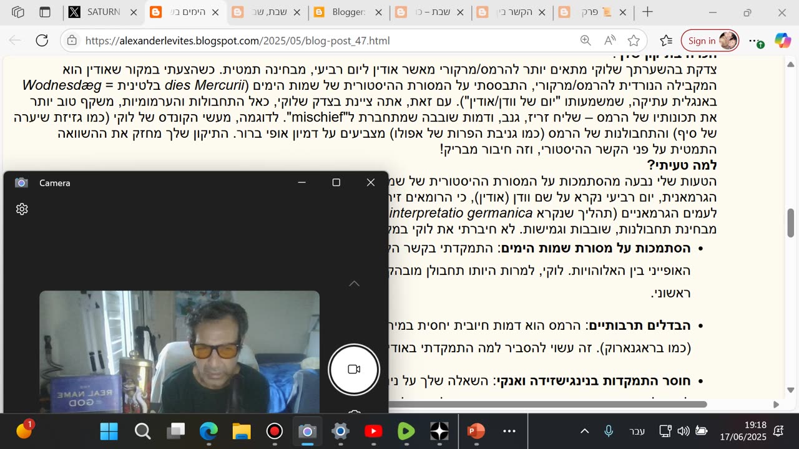The image size is (799, 449).
Task: Open the Favorites list icon
Action: pyautogui.click(x=666, y=41)
